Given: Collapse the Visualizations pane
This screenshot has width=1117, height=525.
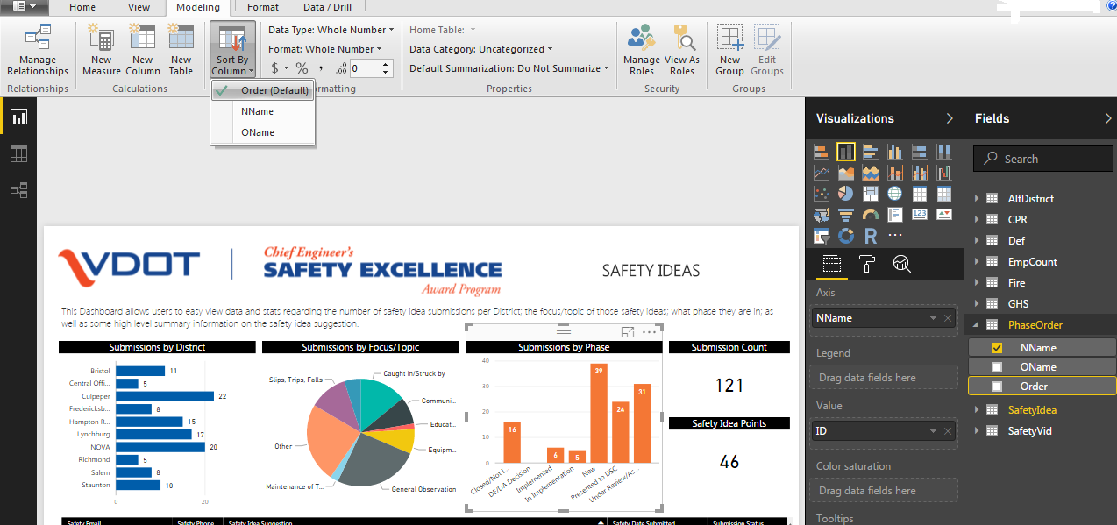Looking at the screenshot, I should pos(950,118).
